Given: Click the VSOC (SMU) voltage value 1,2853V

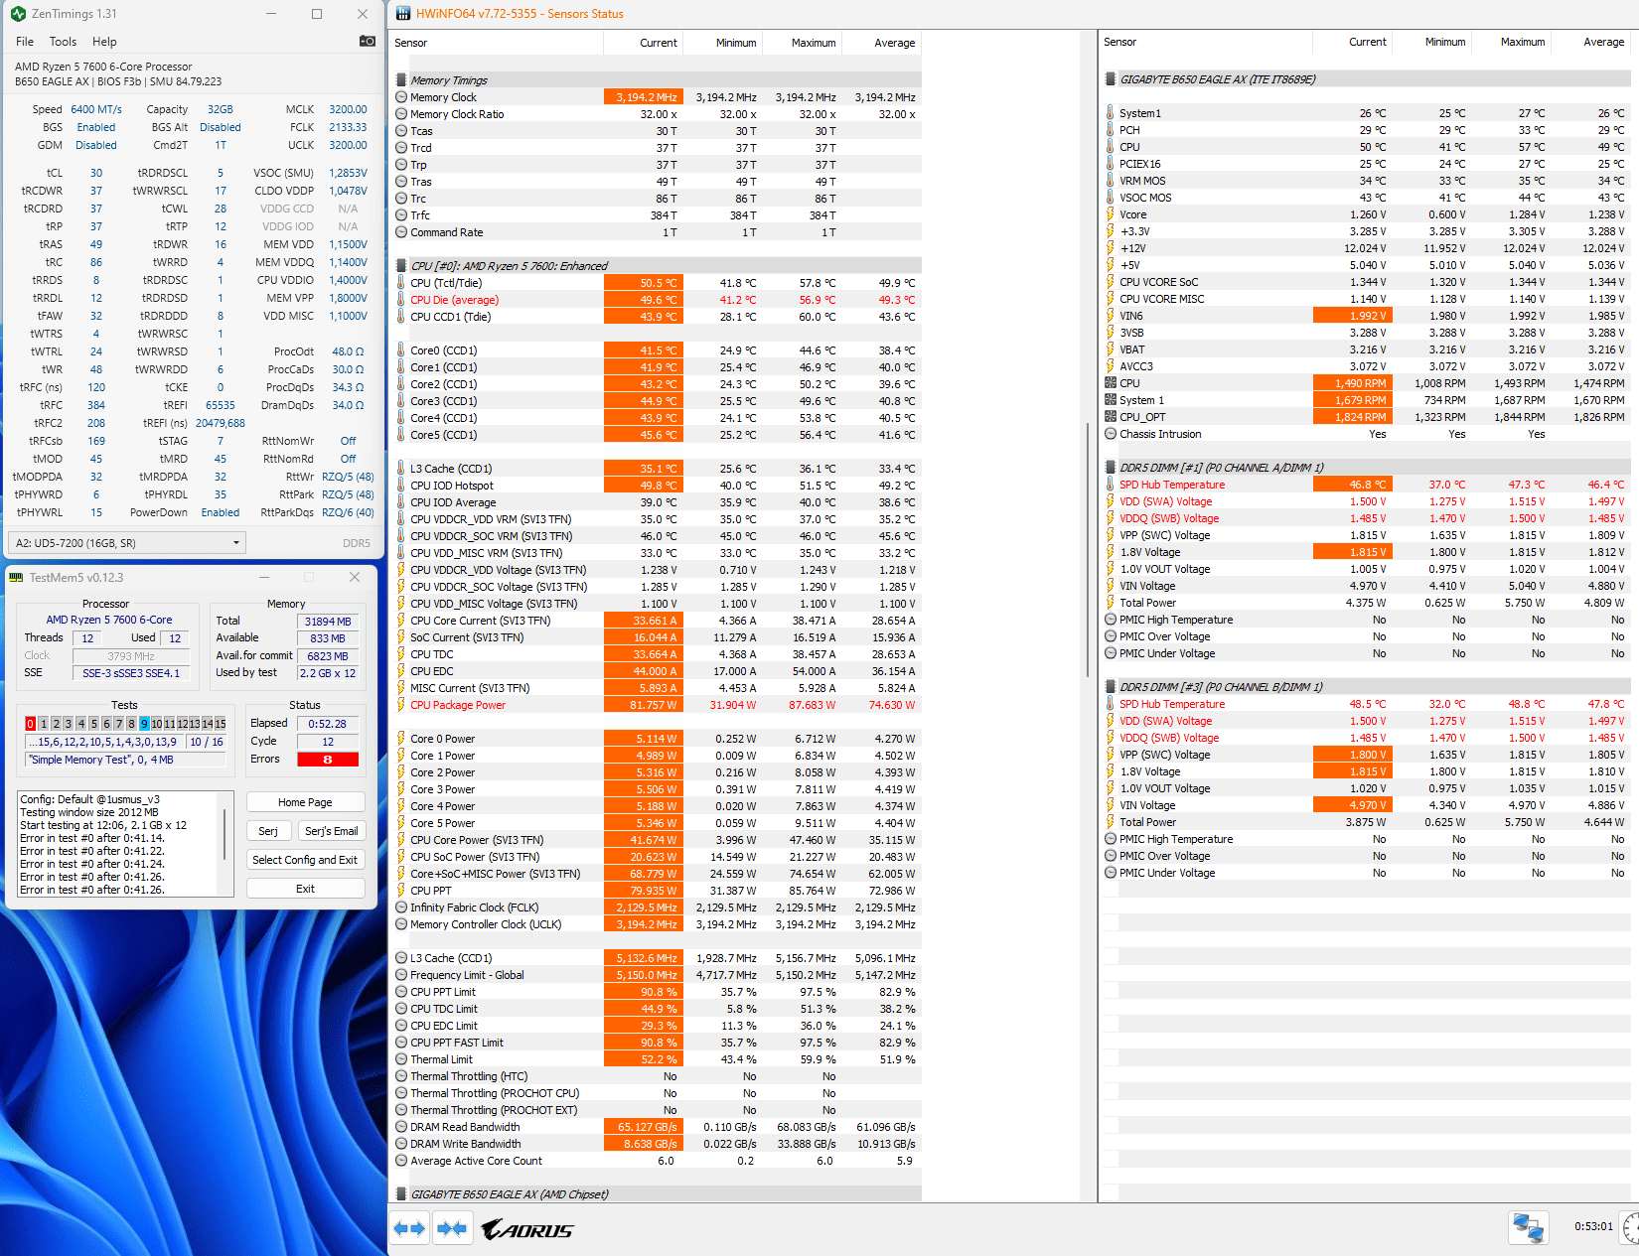Looking at the screenshot, I should pos(348,173).
